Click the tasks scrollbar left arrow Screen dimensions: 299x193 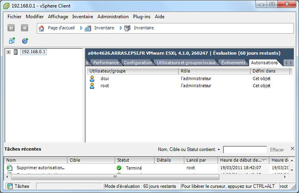click(7, 177)
